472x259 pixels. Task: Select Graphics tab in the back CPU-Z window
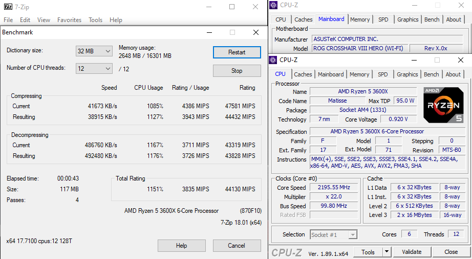[408, 19]
